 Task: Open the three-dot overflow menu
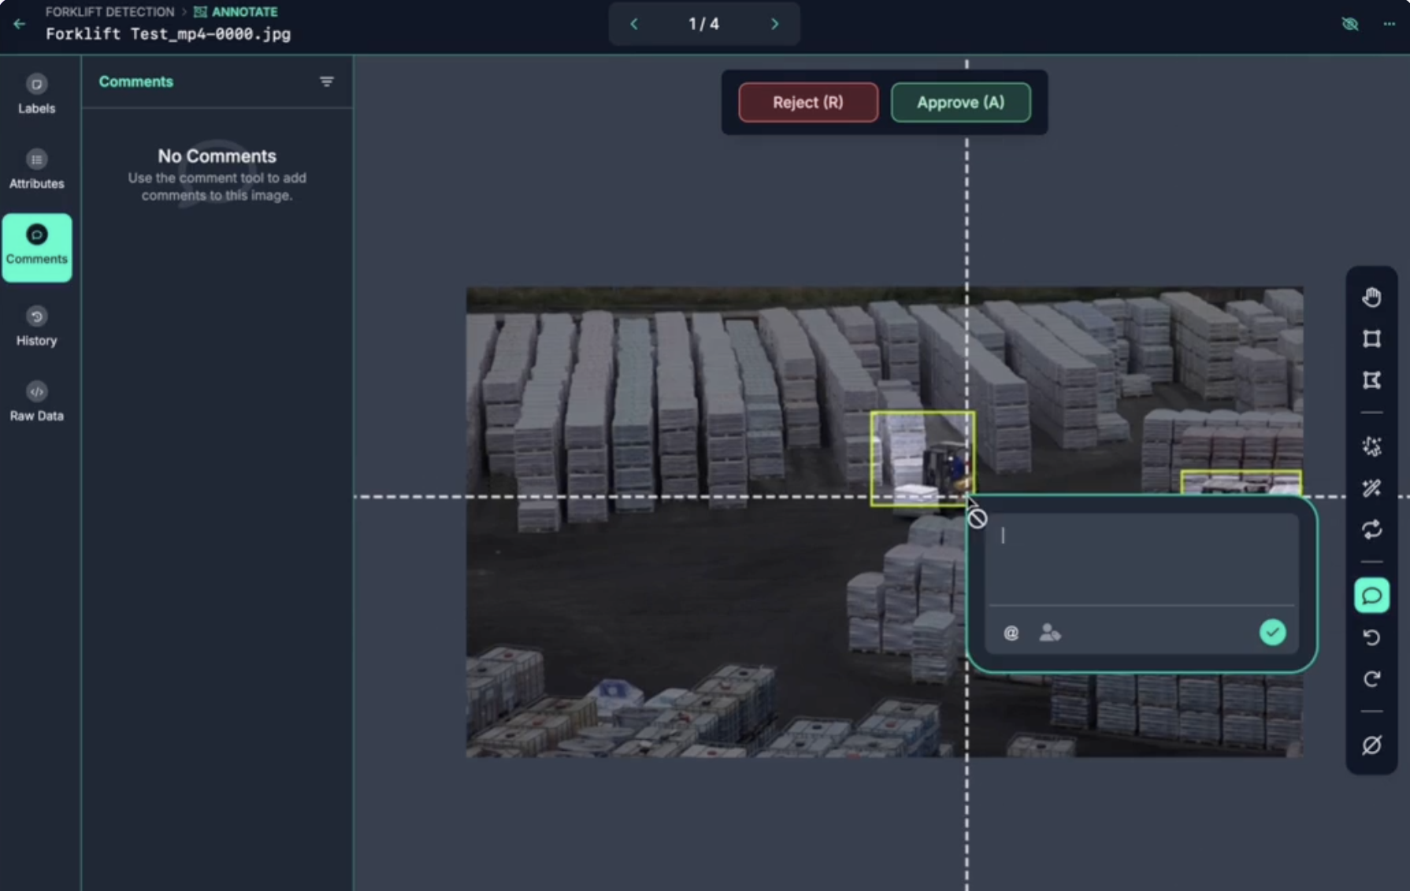click(1389, 24)
